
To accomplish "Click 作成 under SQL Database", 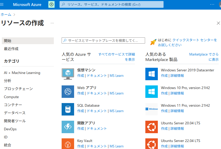I will 81,111.
